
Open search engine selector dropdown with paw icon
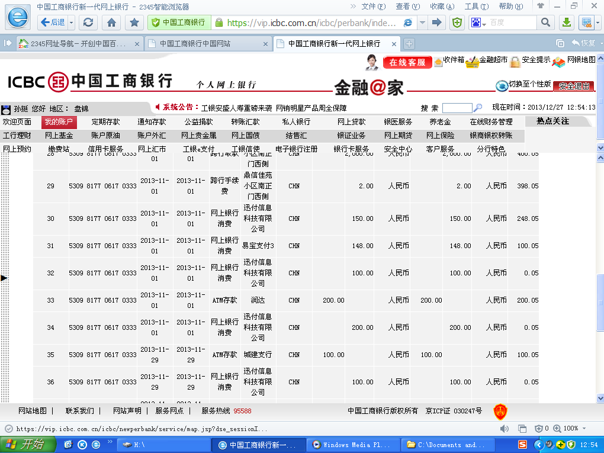click(x=478, y=23)
